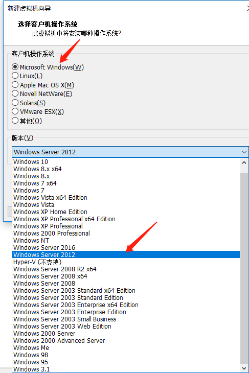
Task: Select Windows Server 2003 Standard Edition
Action: pyautogui.click(x=126, y=297)
